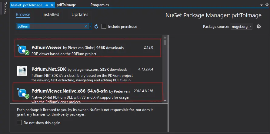Screen dimensions: 270x134
Task: Click the Pdfium.Net.SDK package thumbnail
Action: point(22,71)
